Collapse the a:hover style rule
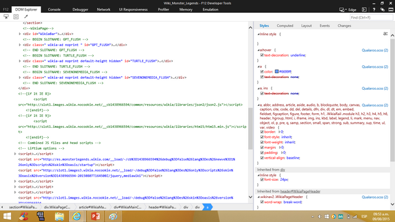This screenshot has height=222, width=395. coord(258,50)
